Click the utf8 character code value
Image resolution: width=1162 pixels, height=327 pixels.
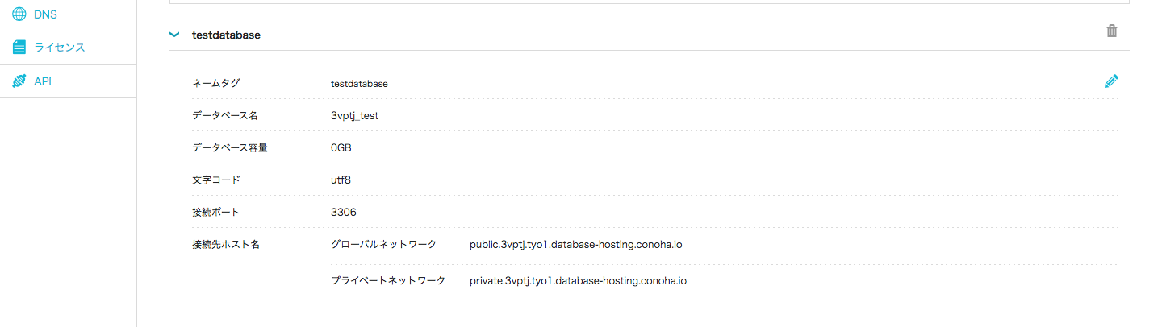pos(341,180)
